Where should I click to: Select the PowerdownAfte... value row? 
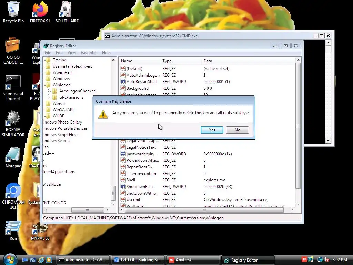[207, 160]
